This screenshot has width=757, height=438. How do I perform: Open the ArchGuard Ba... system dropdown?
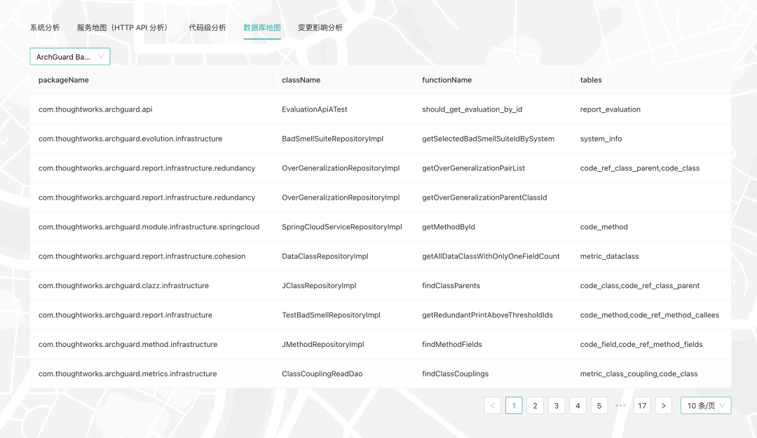[70, 57]
